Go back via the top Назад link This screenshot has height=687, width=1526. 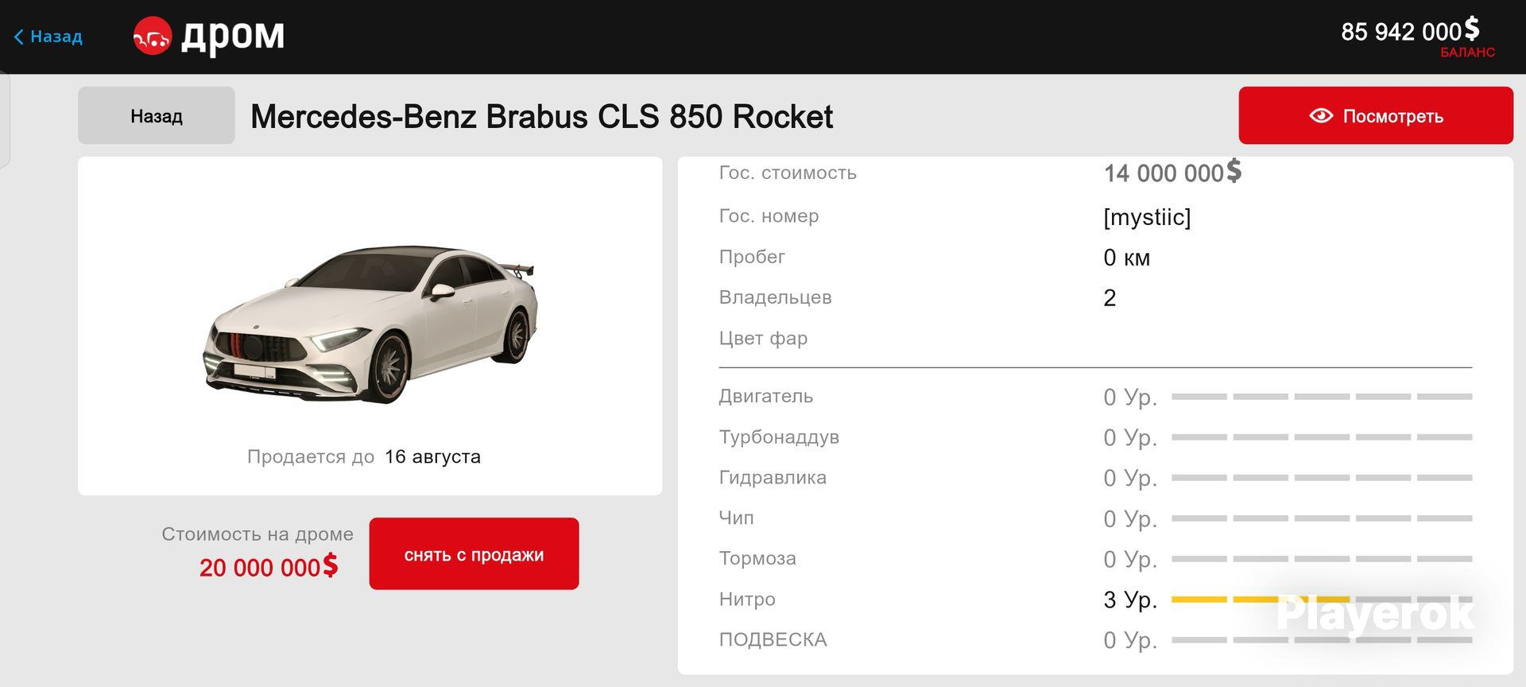tap(48, 37)
